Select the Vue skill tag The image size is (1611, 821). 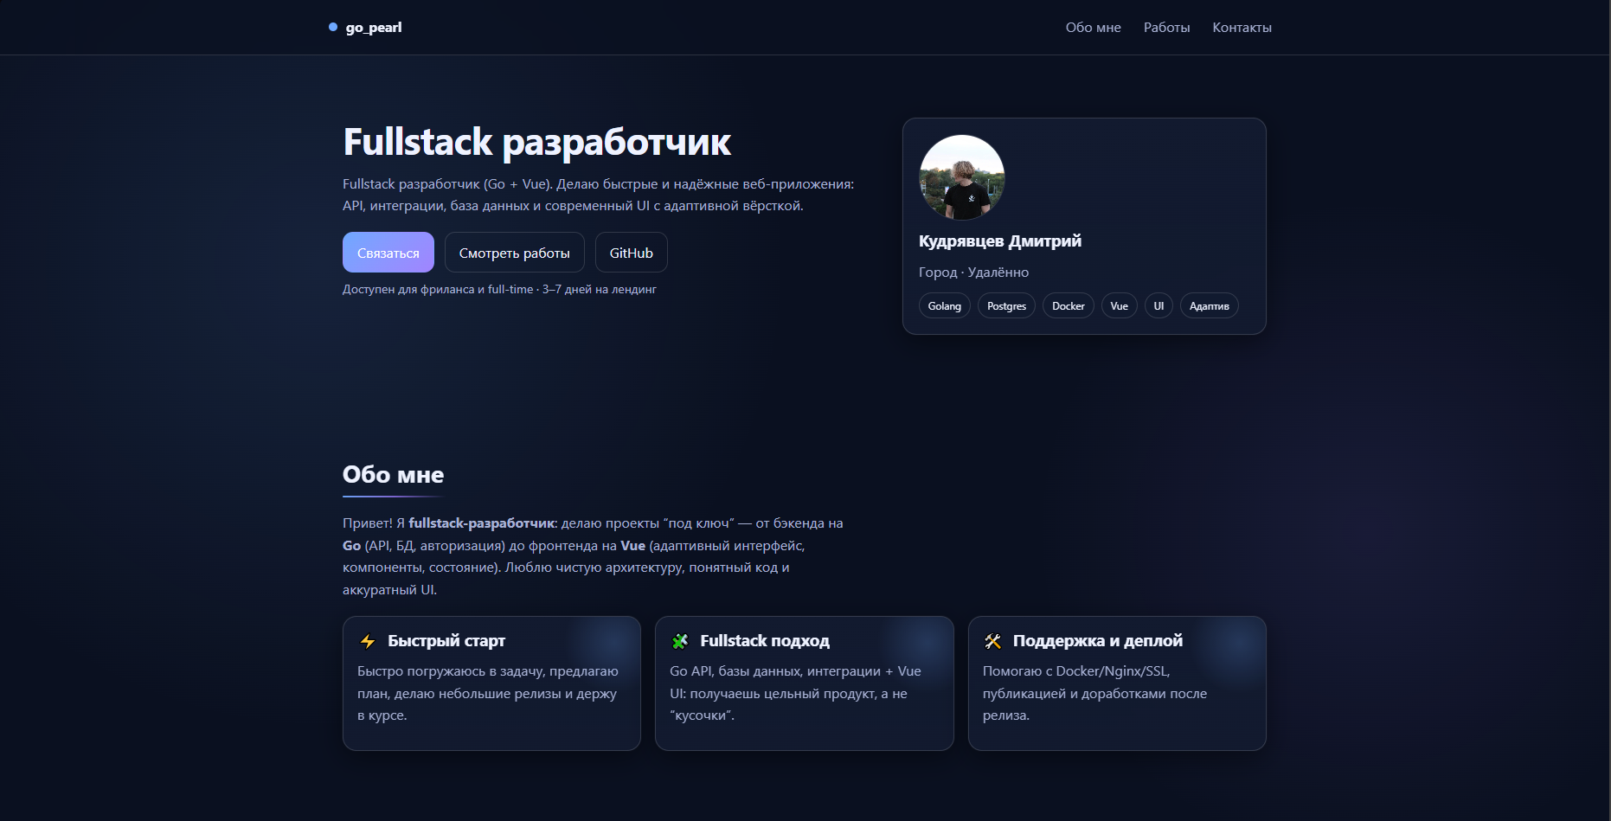coord(1120,306)
